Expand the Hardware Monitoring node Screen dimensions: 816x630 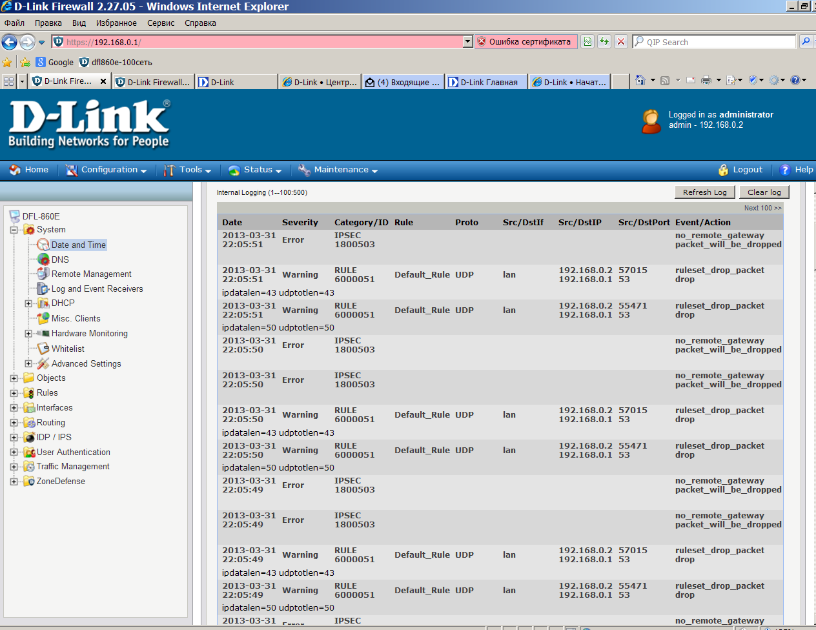28,334
